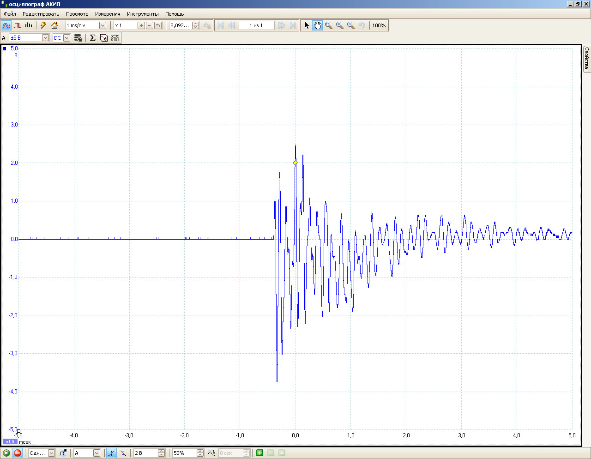The image size is (591, 459).
Task: Open serial decoding 0101 icon
Action: tap(115, 38)
